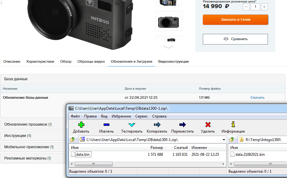Expand the Рекламные материалы (1) section

(x=33, y=158)
